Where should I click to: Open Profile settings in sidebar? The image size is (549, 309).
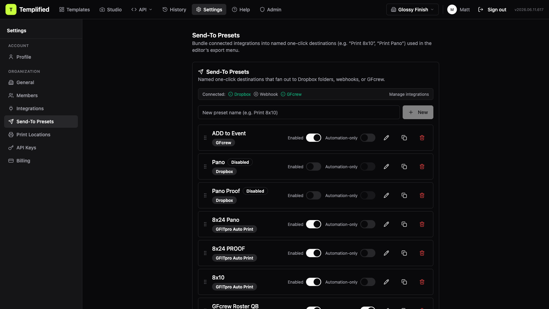pos(41,57)
